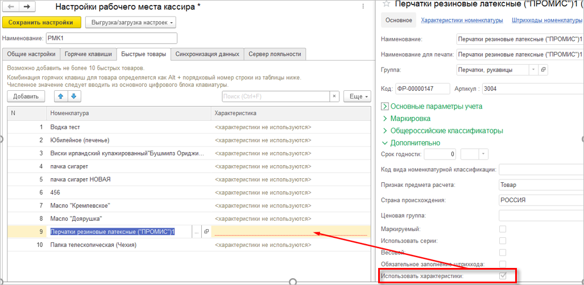Collapse the Дополнительно section
This screenshot has width=584, height=285.
385,142
